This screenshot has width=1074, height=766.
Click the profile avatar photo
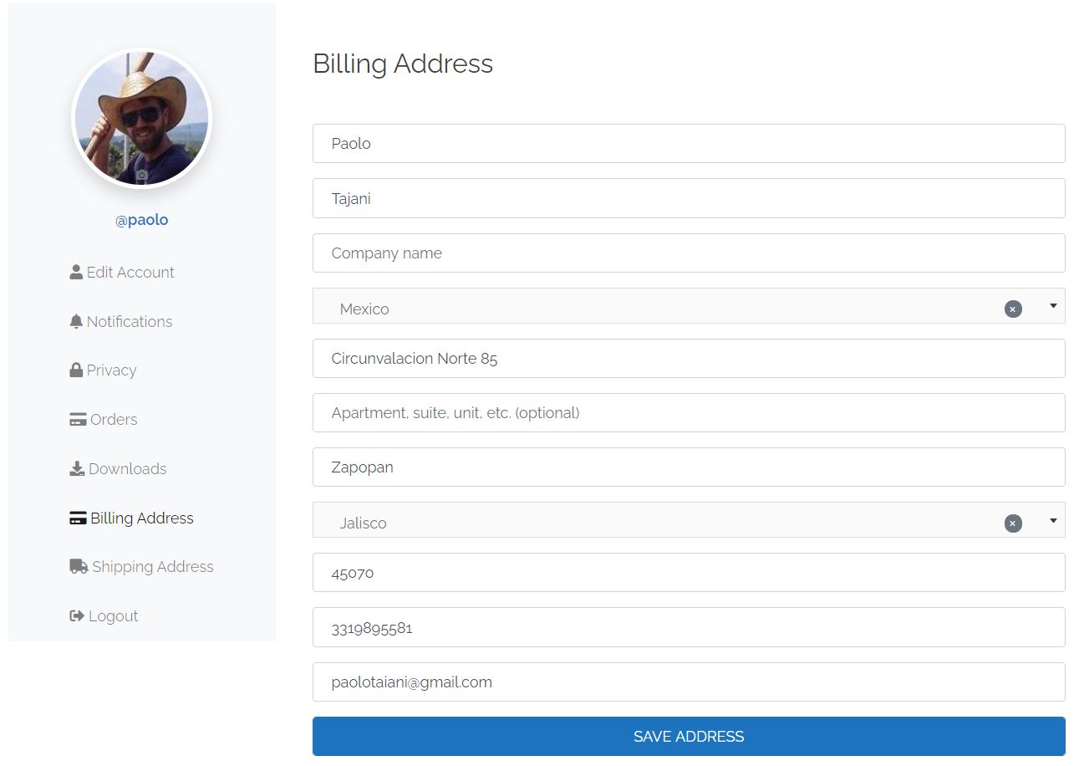142,118
